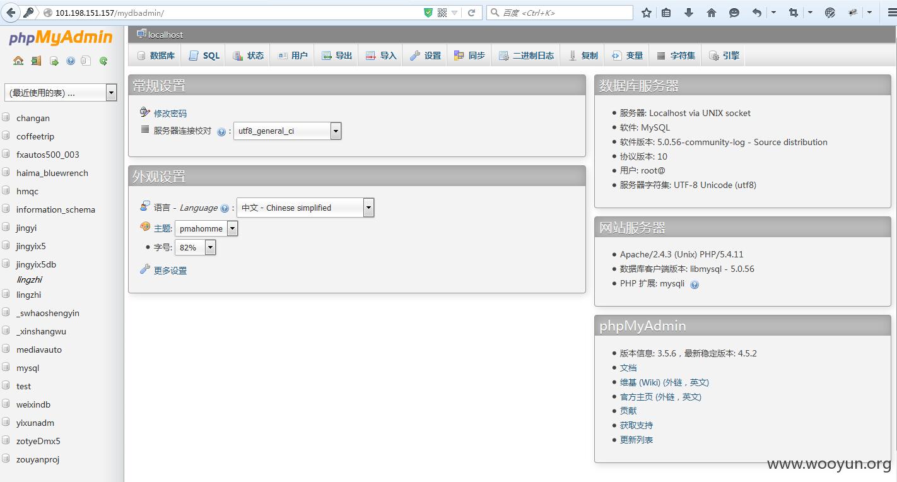Open the 同步 (Synchronize) tab
This screenshot has height=482, width=897.
[469, 56]
